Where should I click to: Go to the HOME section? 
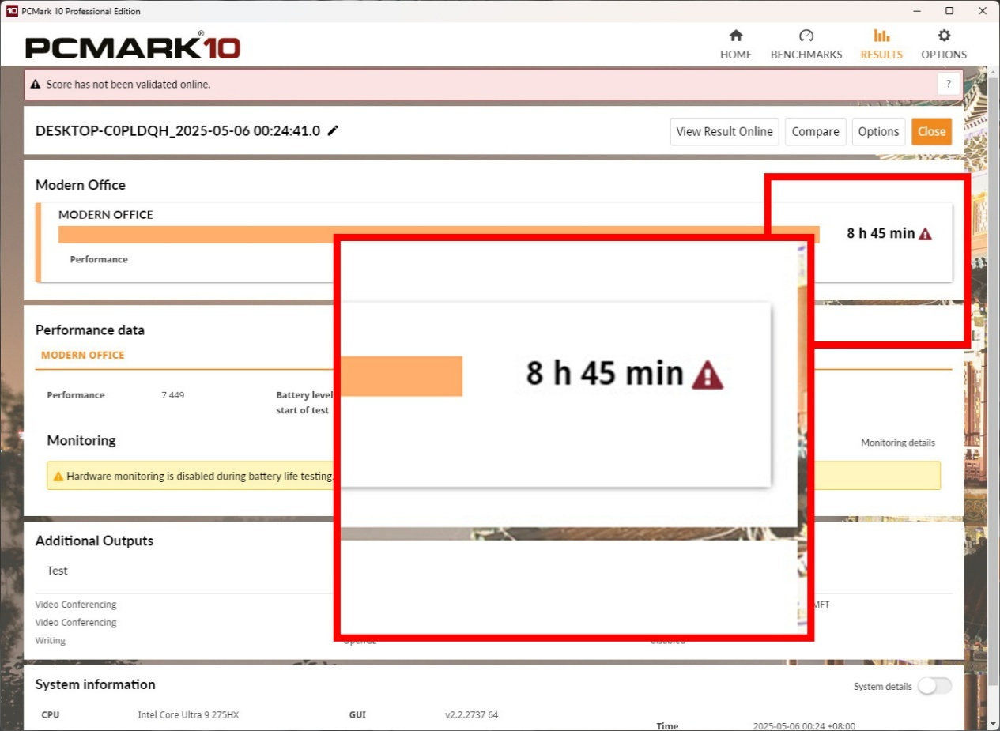coord(736,45)
